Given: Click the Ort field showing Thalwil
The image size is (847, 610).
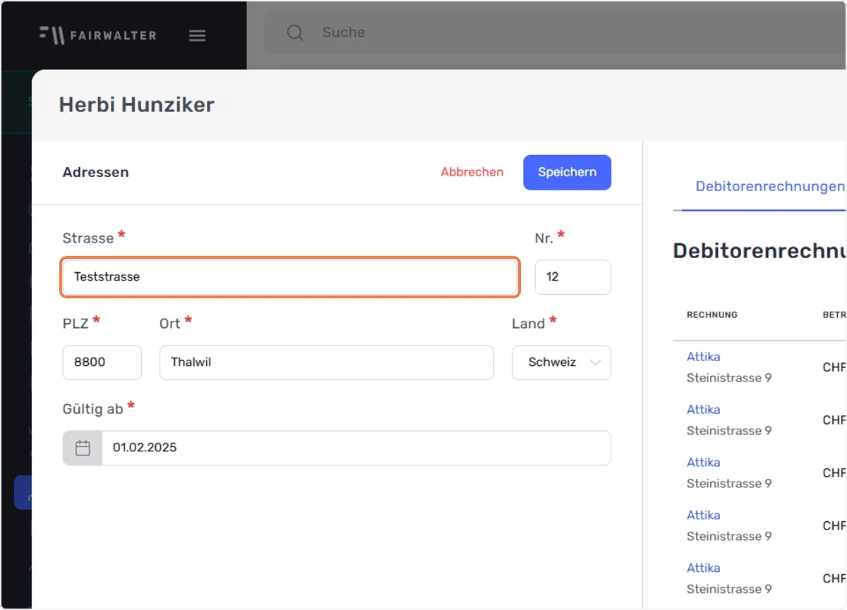Looking at the screenshot, I should coord(327,362).
